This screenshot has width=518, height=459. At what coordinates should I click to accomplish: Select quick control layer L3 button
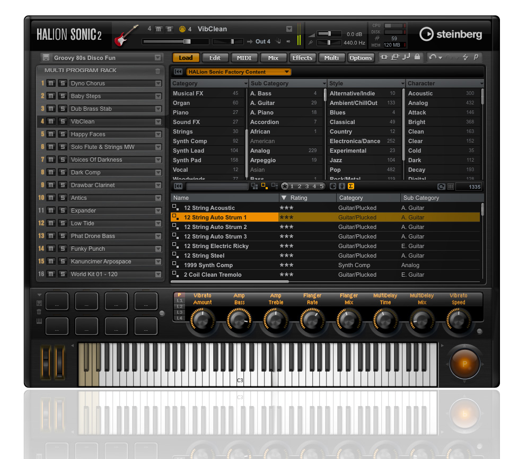click(x=179, y=312)
